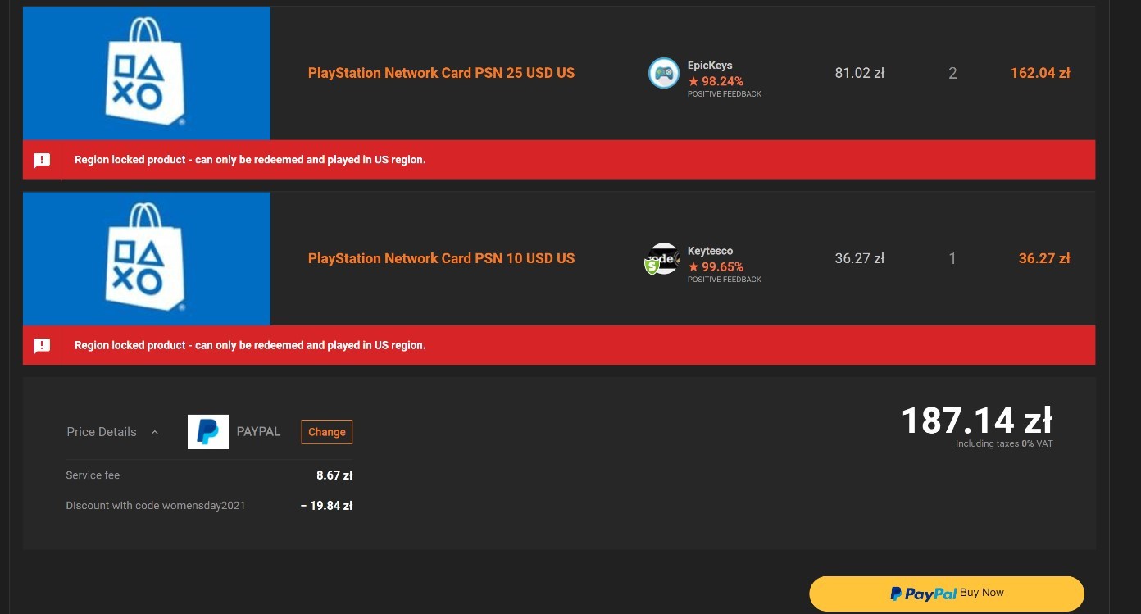
Task: Click the Keytesco seller avatar icon
Action: pos(662,258)
